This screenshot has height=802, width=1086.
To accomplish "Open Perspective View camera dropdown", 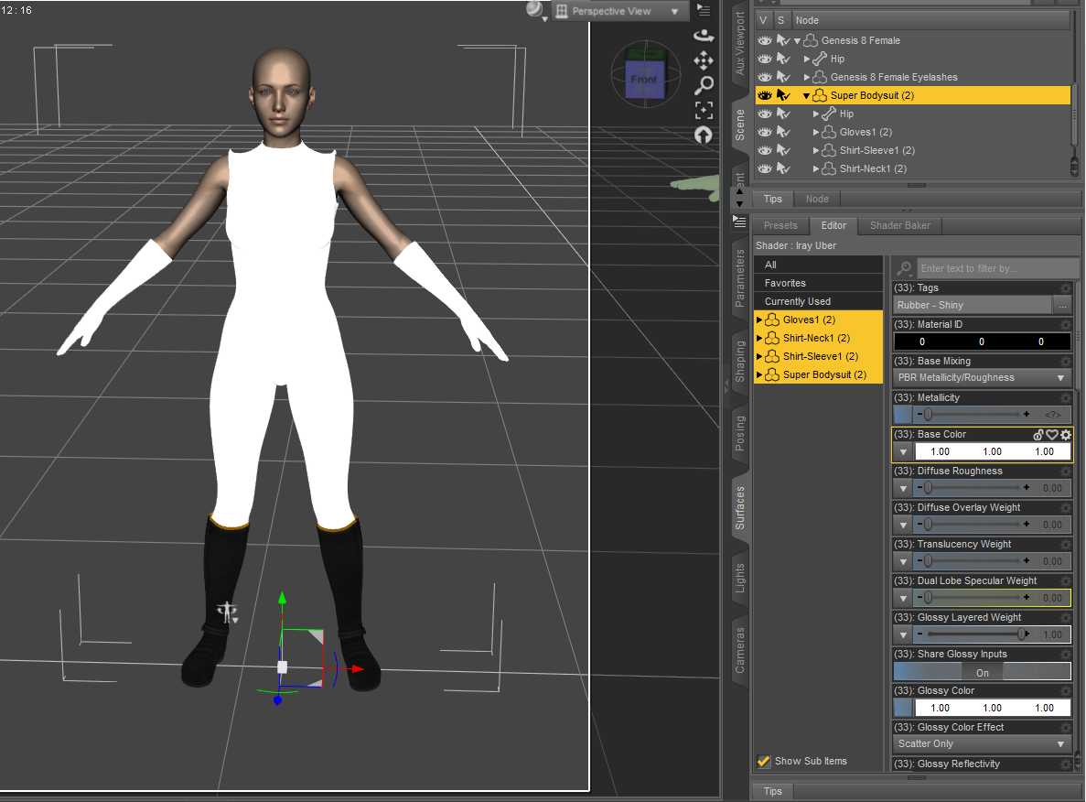I will click(x=620, y=10).
